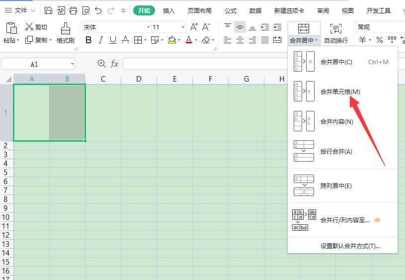Choose 按行合并(A) from merge menu

342,151
